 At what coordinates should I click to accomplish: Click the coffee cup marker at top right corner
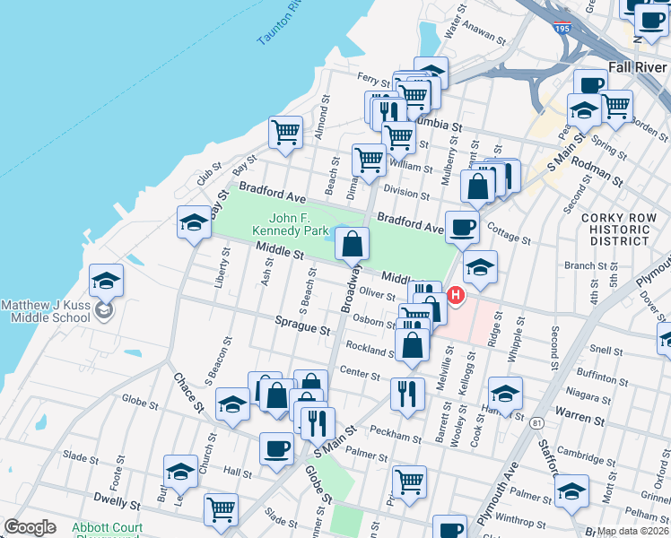pos(650,20)
